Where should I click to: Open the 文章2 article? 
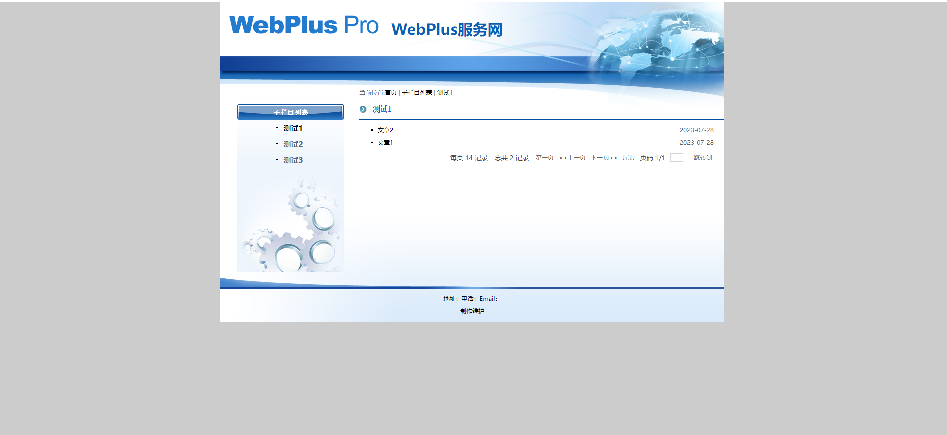point(385,130)
